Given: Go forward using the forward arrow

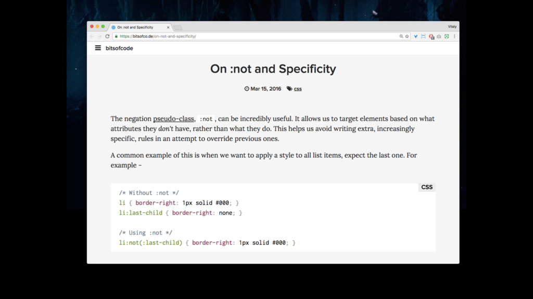Looking at the screenshot, I should click(99, 36).
